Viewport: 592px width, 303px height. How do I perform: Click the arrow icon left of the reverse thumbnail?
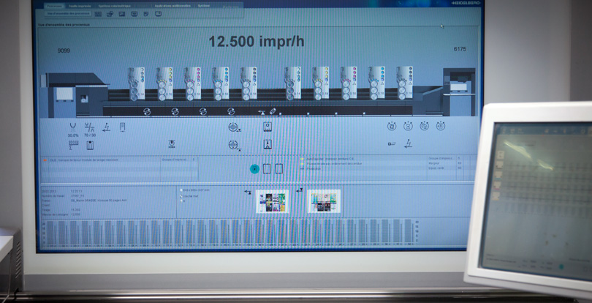click(x=300, y=190)
